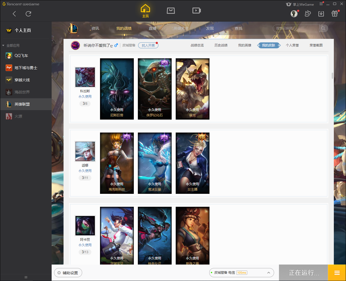The height and width of the screenshot is (281, 346).
Task: Open the 直播 tab
Action: (x=152, y=28)
